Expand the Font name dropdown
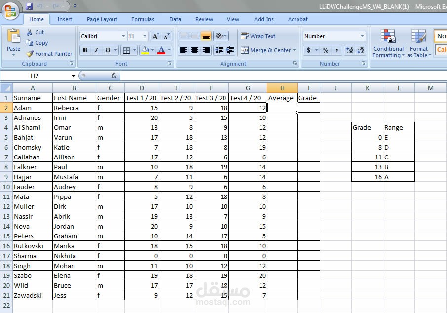The image size is (447, 313). tap(123, 36)
